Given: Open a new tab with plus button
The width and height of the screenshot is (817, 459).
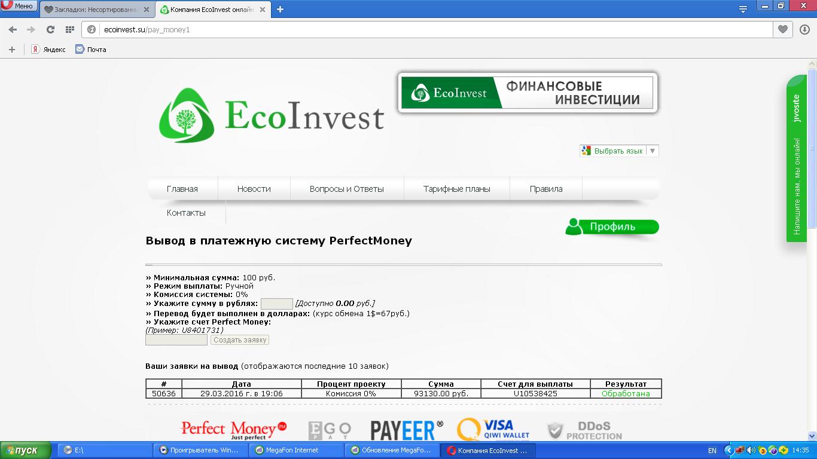Looking at the screenshot, I should (280, 9).
